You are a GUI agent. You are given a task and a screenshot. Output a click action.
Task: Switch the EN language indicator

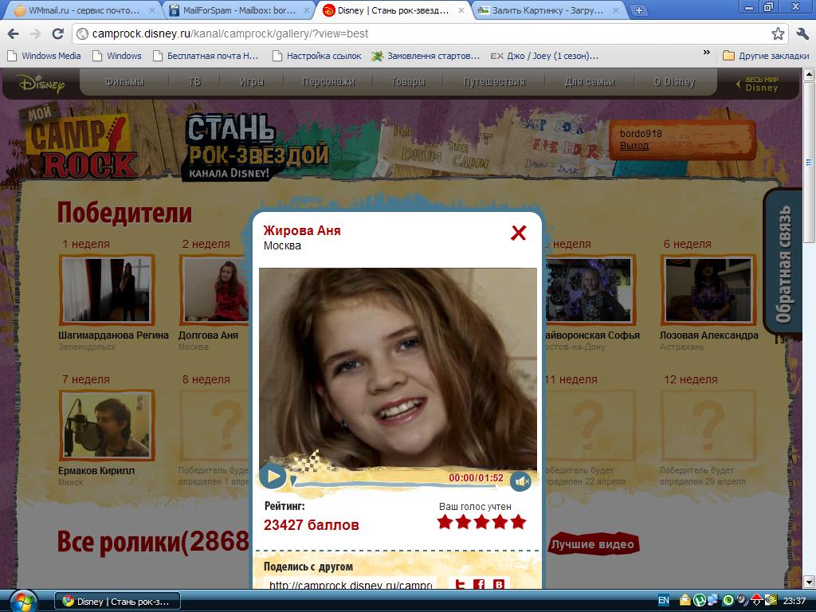664,601
